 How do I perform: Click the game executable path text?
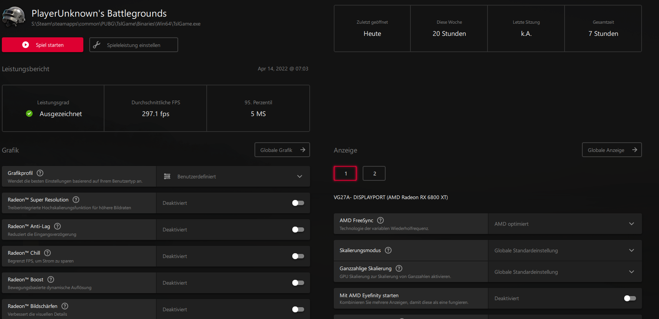[x=116, y=24]
